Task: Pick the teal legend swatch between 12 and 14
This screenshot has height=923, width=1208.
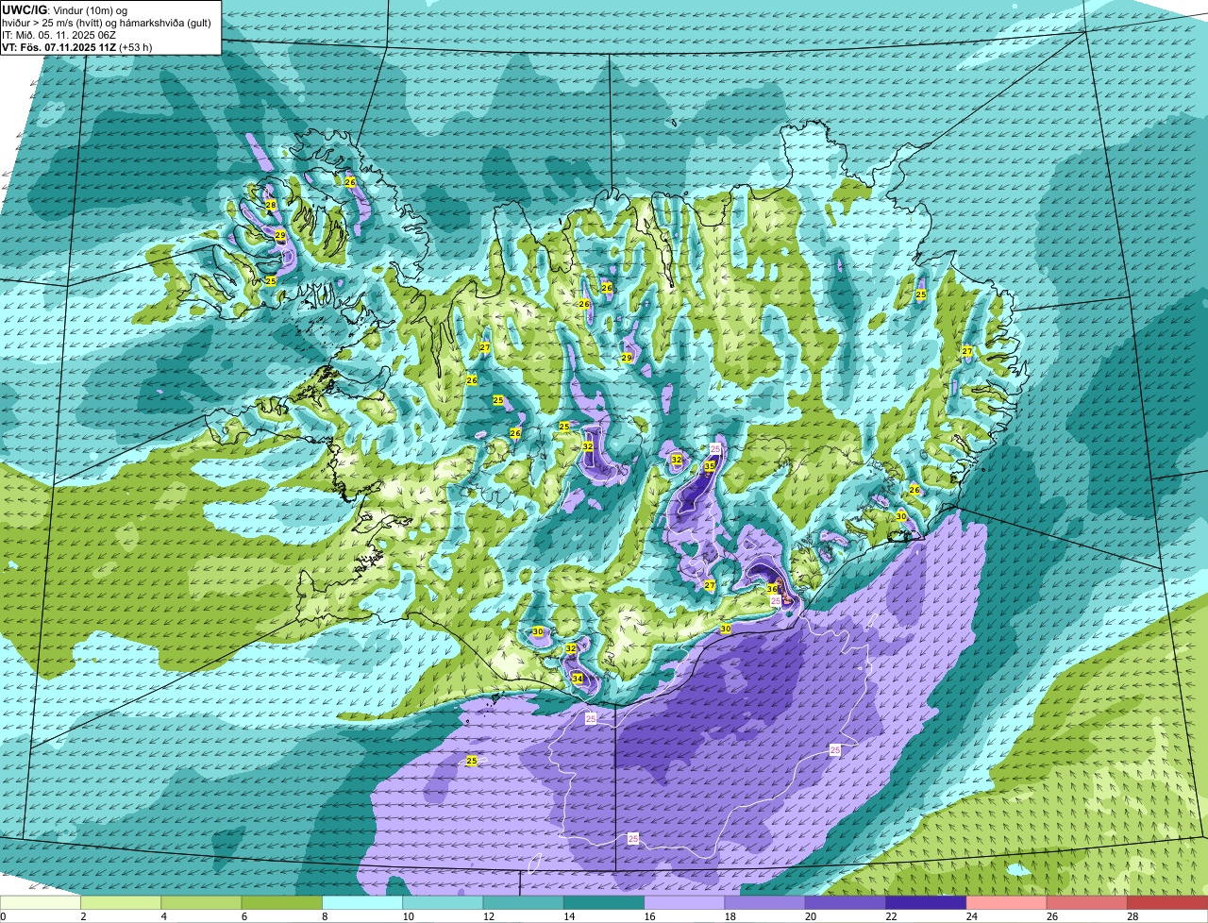Action: tap(524, 902)
